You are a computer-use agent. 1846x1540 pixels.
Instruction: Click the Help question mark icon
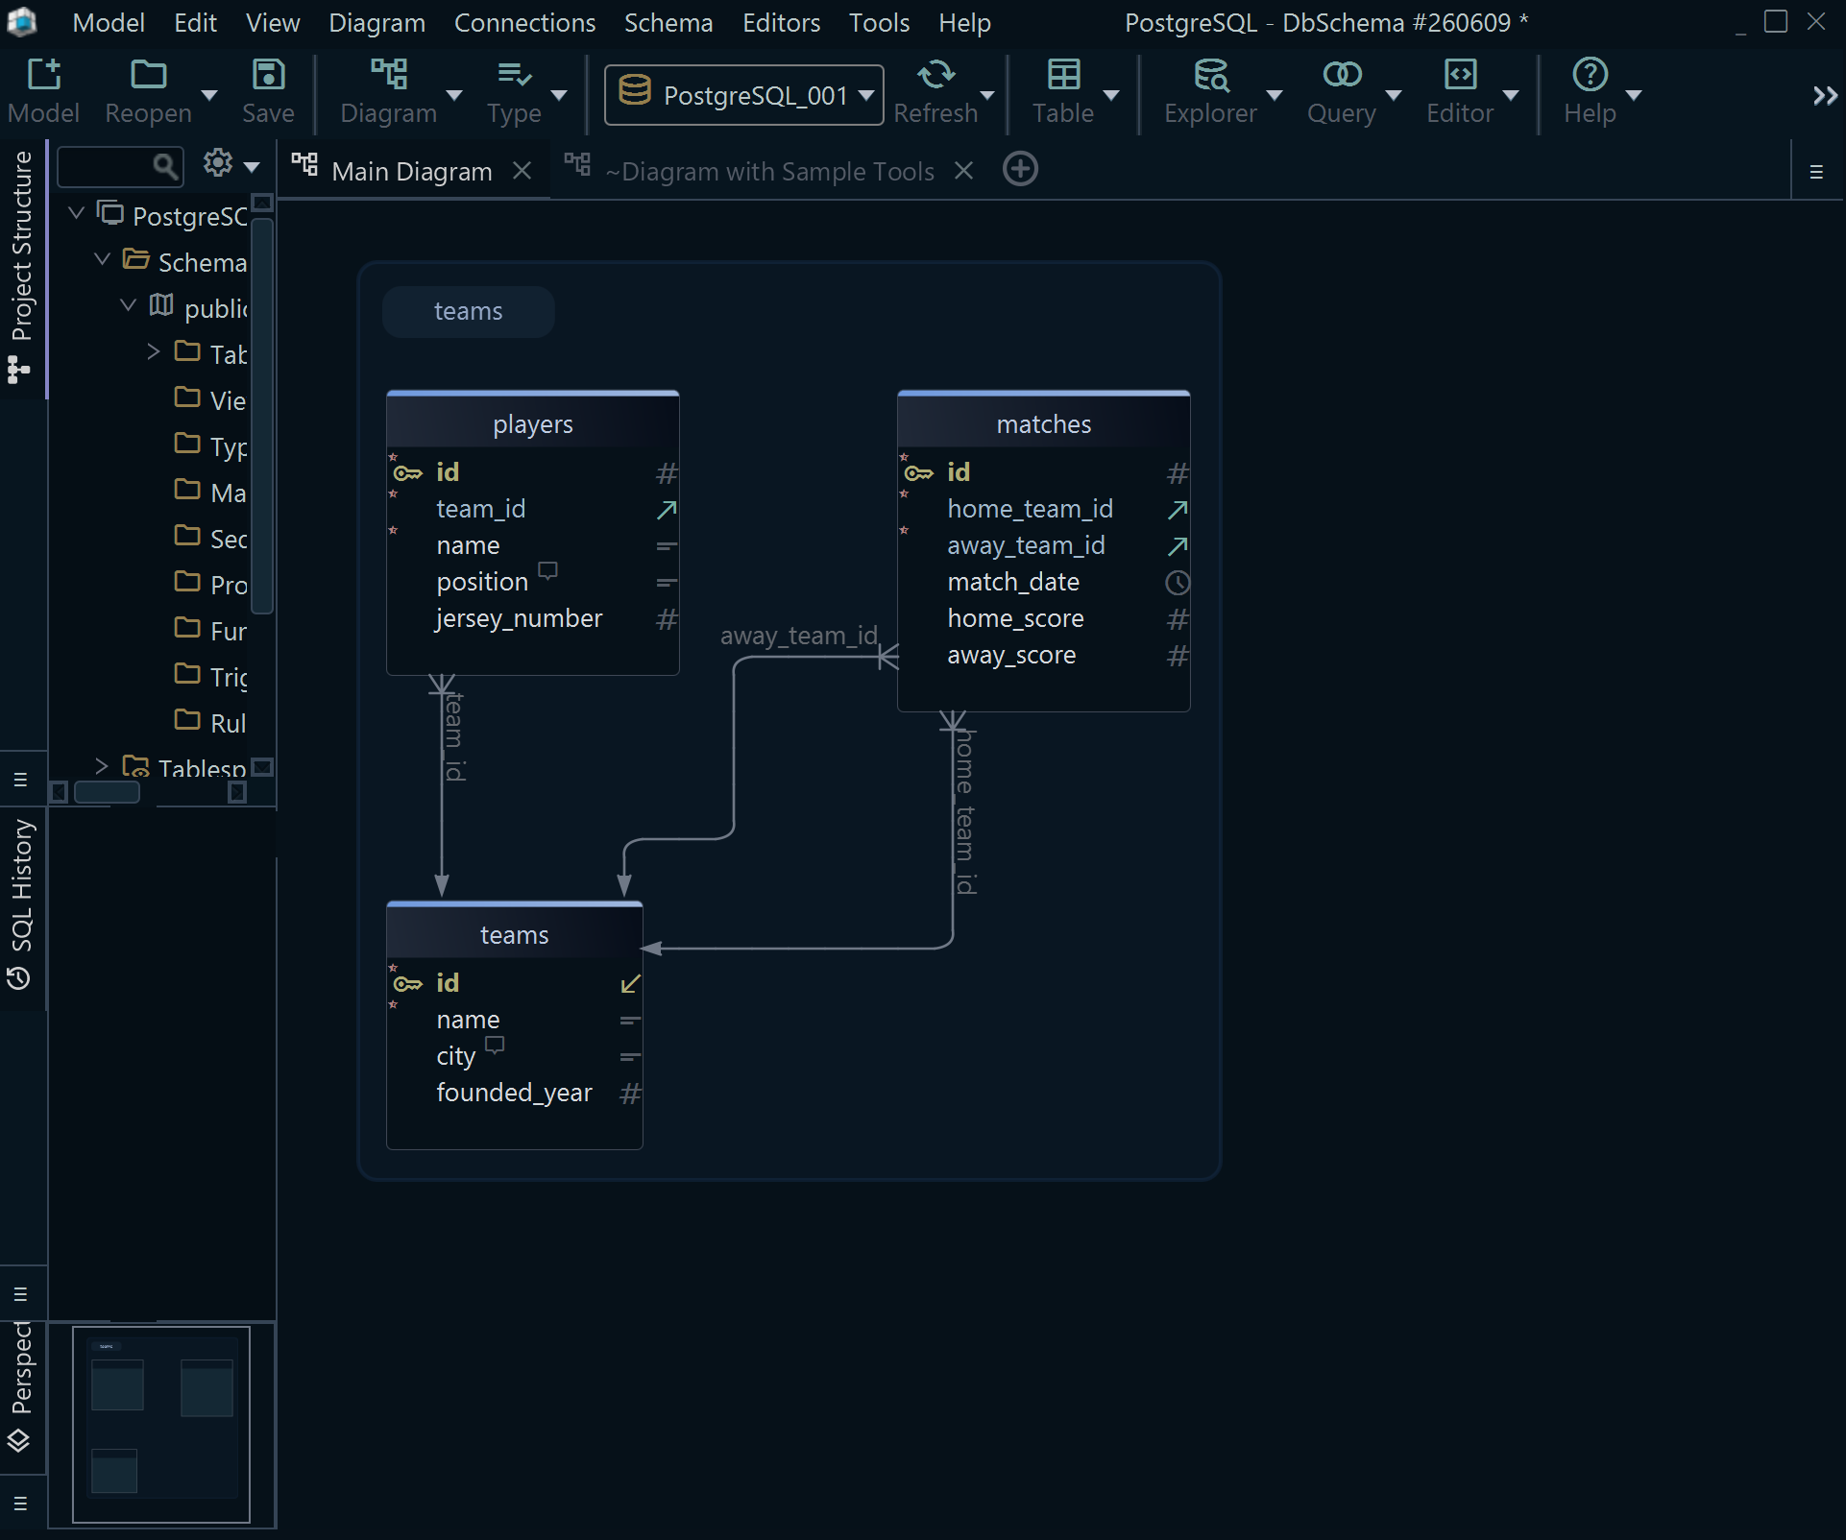(x=1590, y=75)
